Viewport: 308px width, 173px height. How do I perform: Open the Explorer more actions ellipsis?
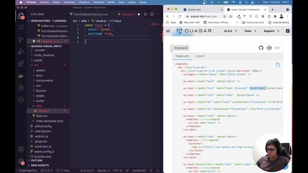(64, 14)
